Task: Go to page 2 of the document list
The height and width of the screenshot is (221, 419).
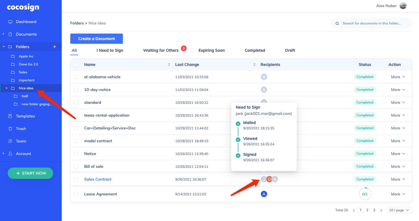Action: [x=367, y=210]
